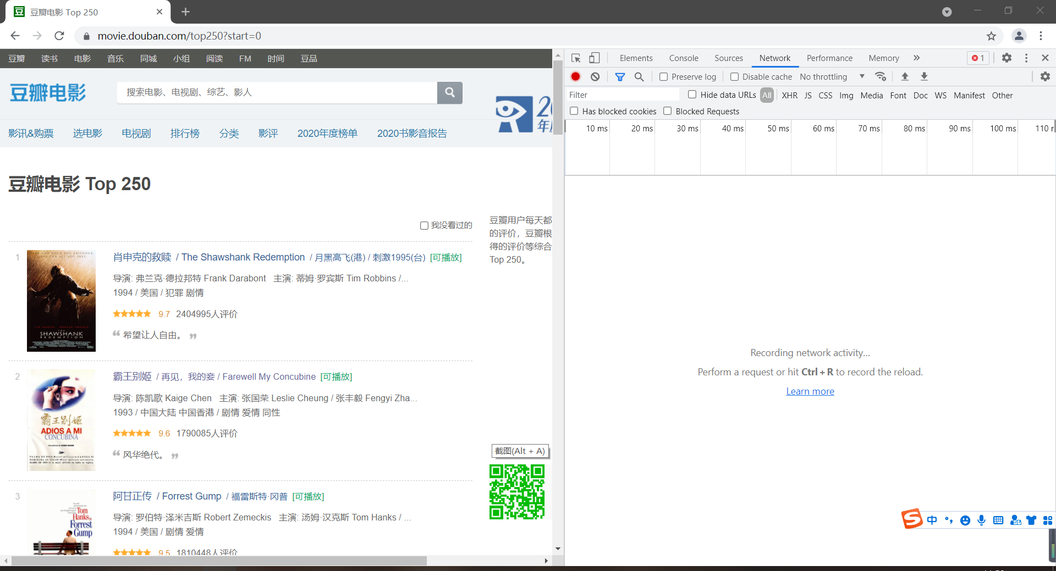
Task: Reload the Douban page
Action: coord(59,36)
